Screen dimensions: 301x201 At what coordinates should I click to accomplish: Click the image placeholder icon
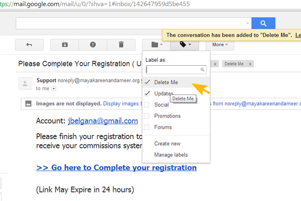(29, 104)
